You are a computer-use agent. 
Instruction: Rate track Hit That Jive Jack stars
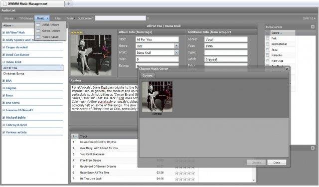coord(185,179)
